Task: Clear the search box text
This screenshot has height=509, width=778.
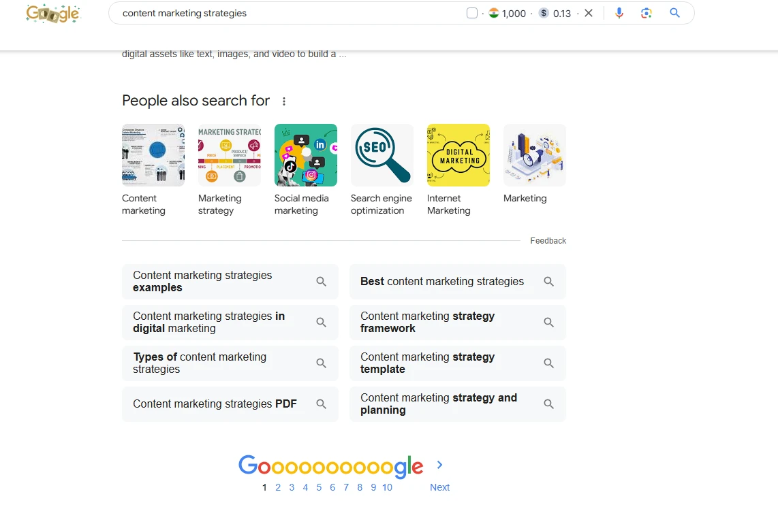Action: (x=589, y=13)
